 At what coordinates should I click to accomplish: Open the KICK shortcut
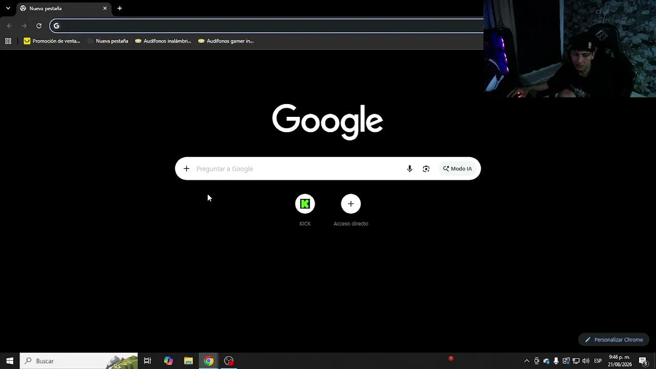[305, 210]
